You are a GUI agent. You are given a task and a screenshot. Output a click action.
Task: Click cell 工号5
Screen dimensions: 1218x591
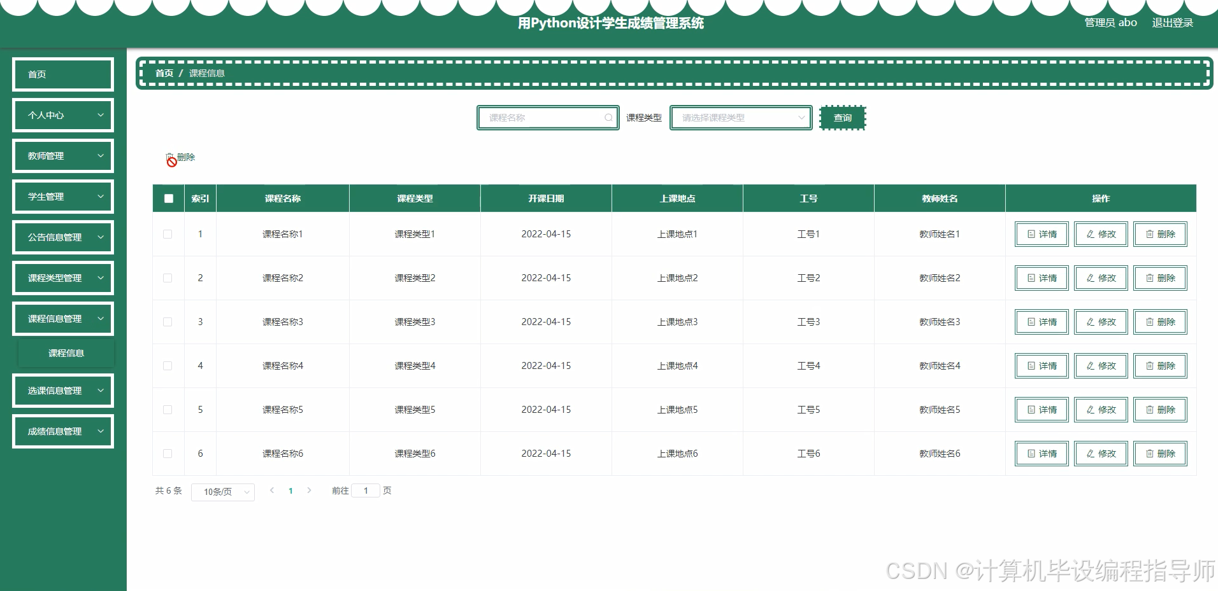(x=808, y=410)
